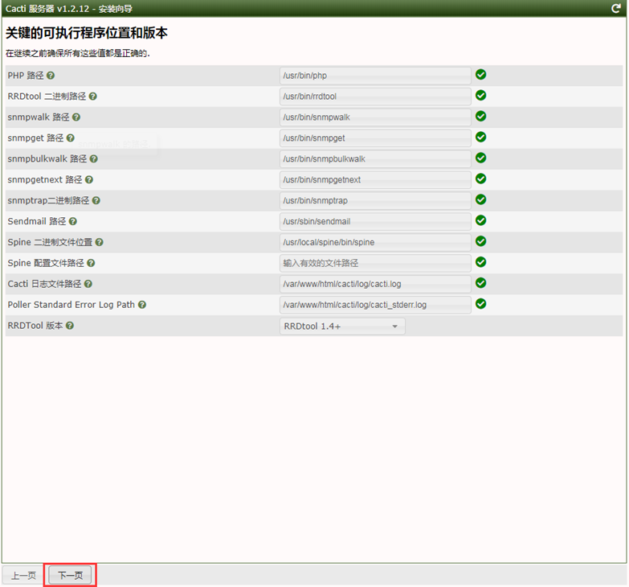Viewport: 629px width, 587px height.
Task: Click green check icon for snmpbulkwalk path
Action: tap(480, 158)
